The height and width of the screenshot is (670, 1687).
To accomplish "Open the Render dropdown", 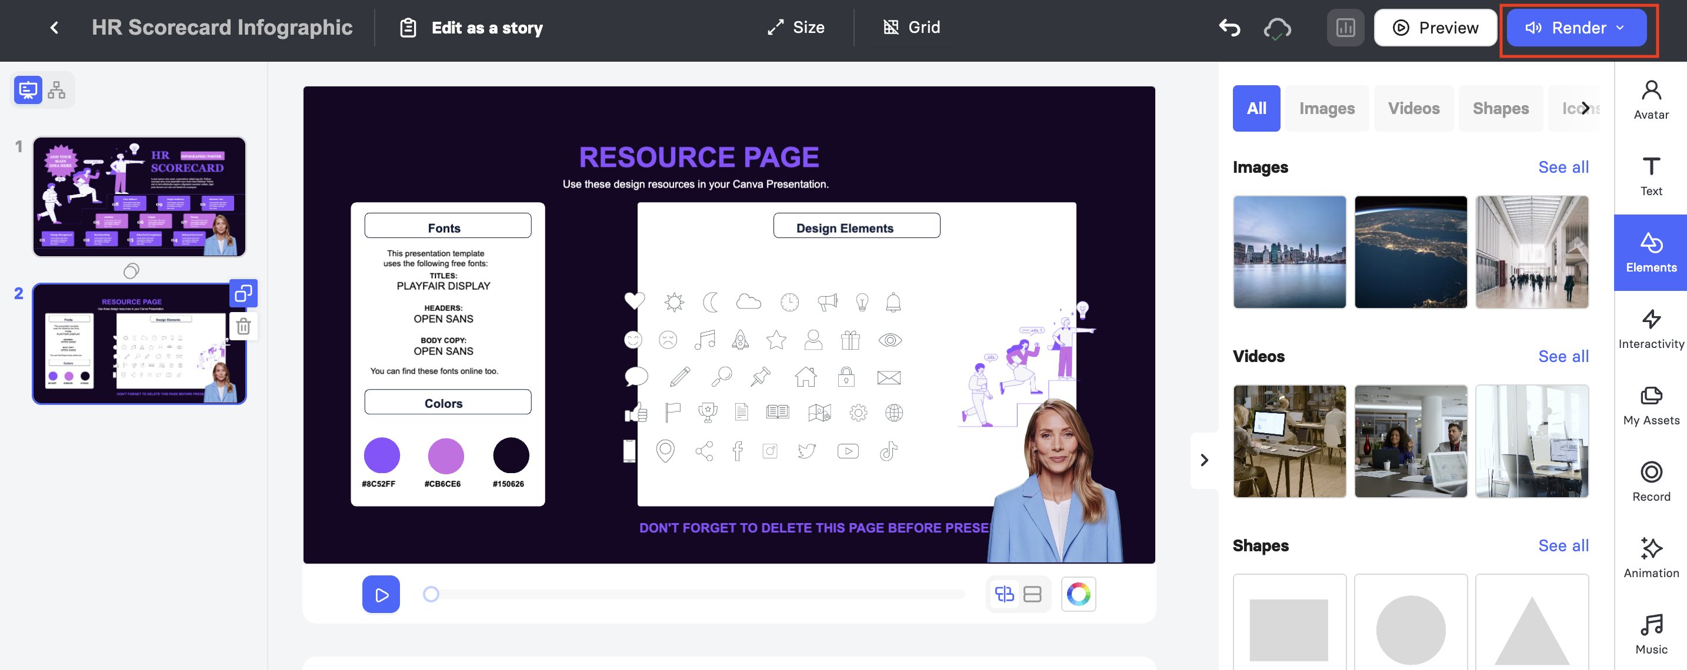I will pyautogui.click(x=1576, y=28).
